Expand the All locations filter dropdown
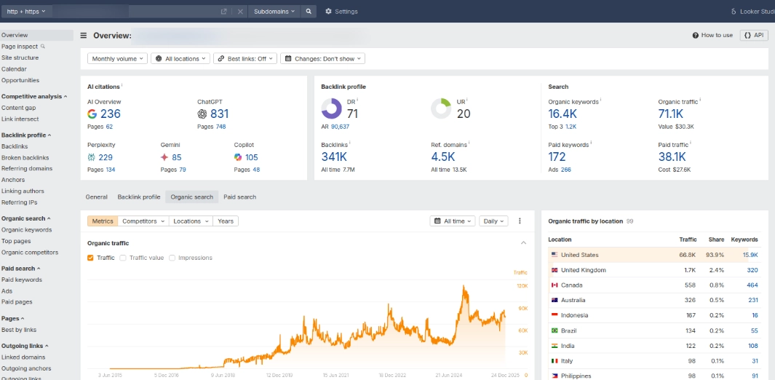Image resolution: width=775 pixels, height=380 pixels. tap(180, 58)
